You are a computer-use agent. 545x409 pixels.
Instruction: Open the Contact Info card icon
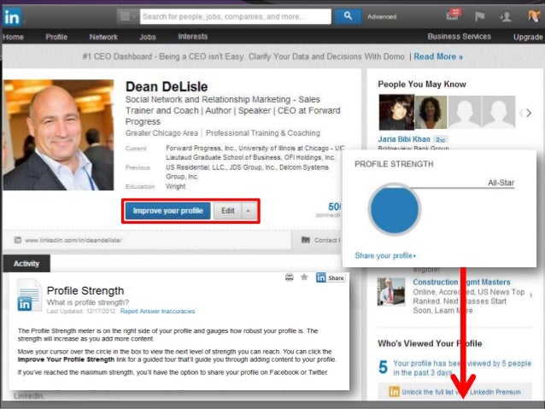(x=306, y=240)
